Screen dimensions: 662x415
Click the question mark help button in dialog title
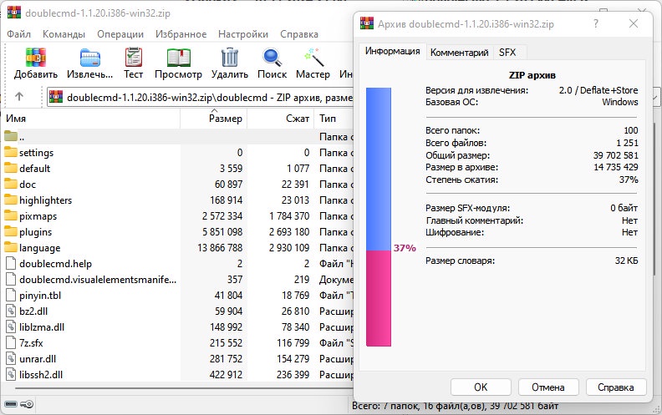point(596,23)
